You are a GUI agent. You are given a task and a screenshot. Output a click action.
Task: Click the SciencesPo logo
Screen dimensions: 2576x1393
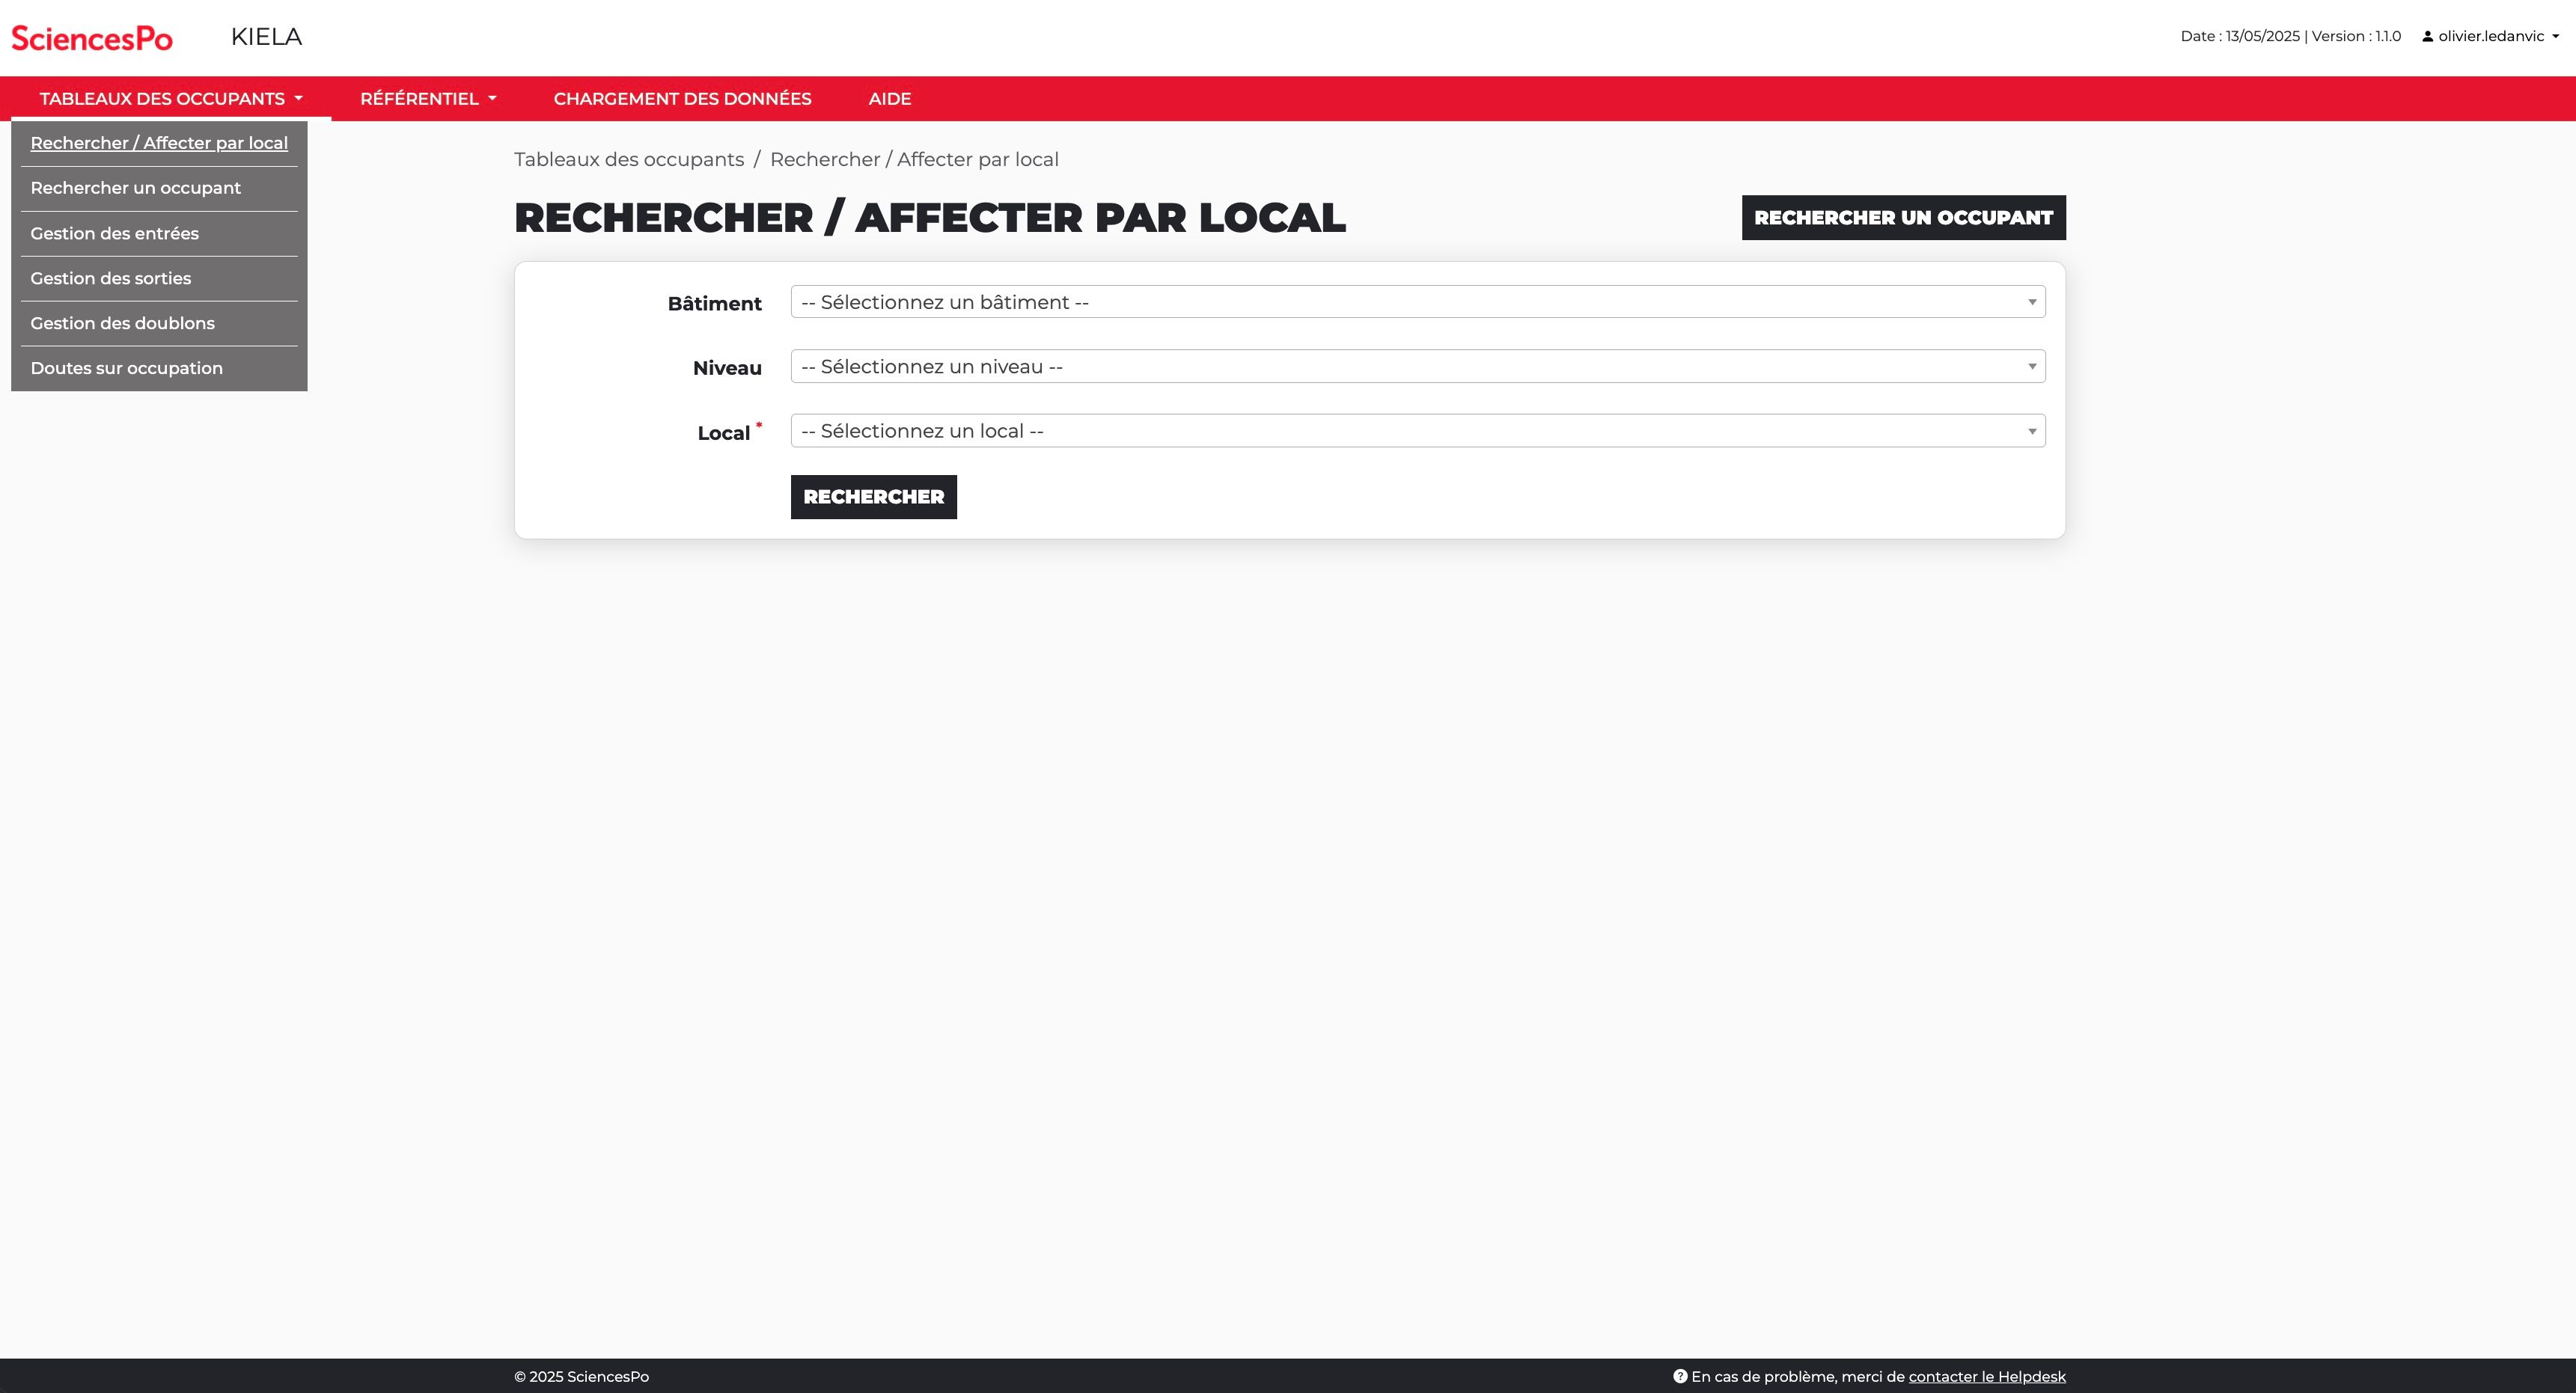click(x=92, y=38)
